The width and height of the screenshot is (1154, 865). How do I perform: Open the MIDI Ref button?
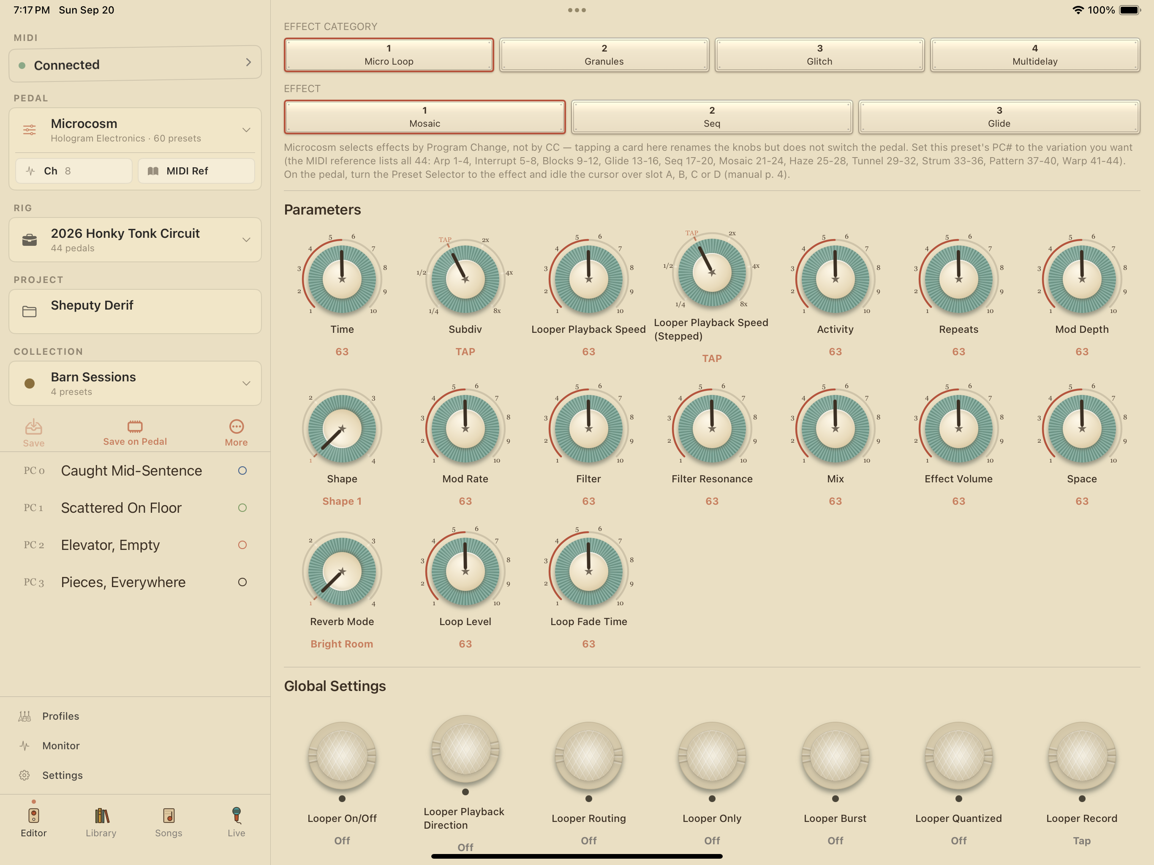196,171
